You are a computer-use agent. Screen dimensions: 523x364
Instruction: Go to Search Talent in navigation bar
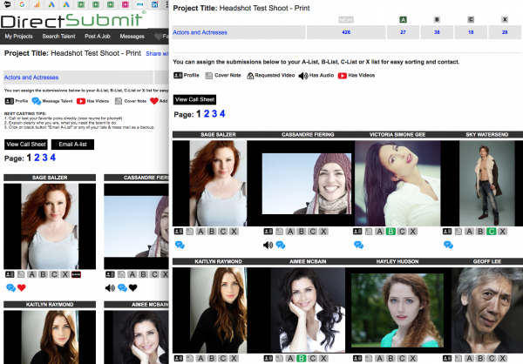[67, 37]
